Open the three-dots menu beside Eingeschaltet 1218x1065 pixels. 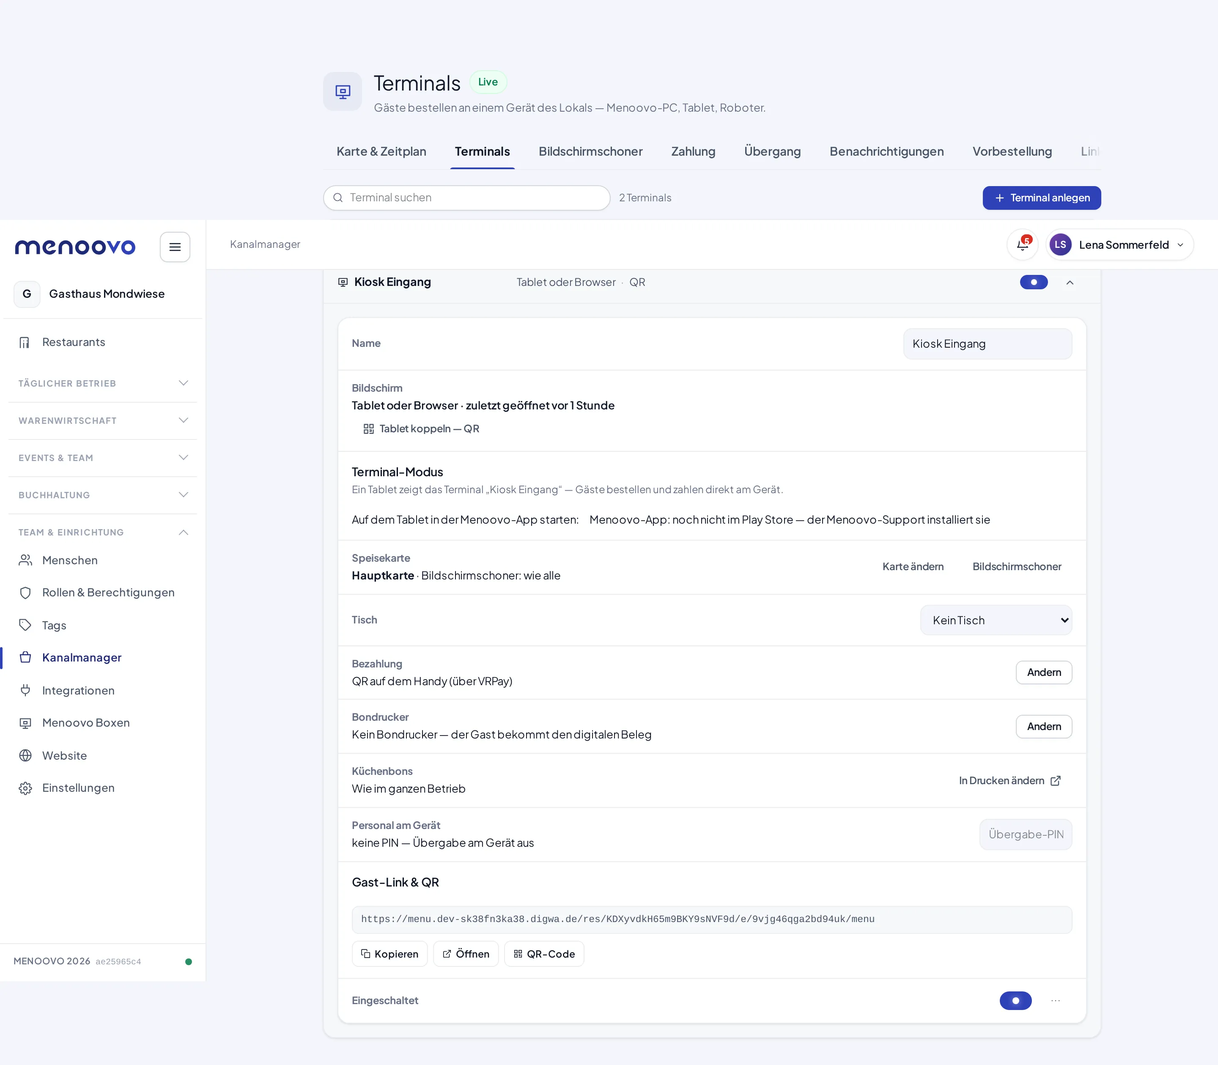1055,1001
